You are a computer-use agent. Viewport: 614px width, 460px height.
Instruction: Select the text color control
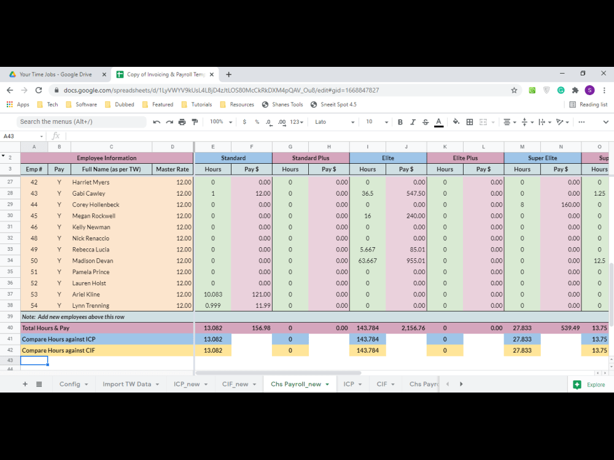(x=438, y=122)
